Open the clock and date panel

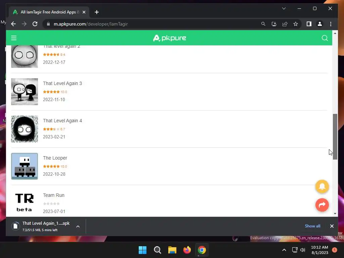point(319,250)
